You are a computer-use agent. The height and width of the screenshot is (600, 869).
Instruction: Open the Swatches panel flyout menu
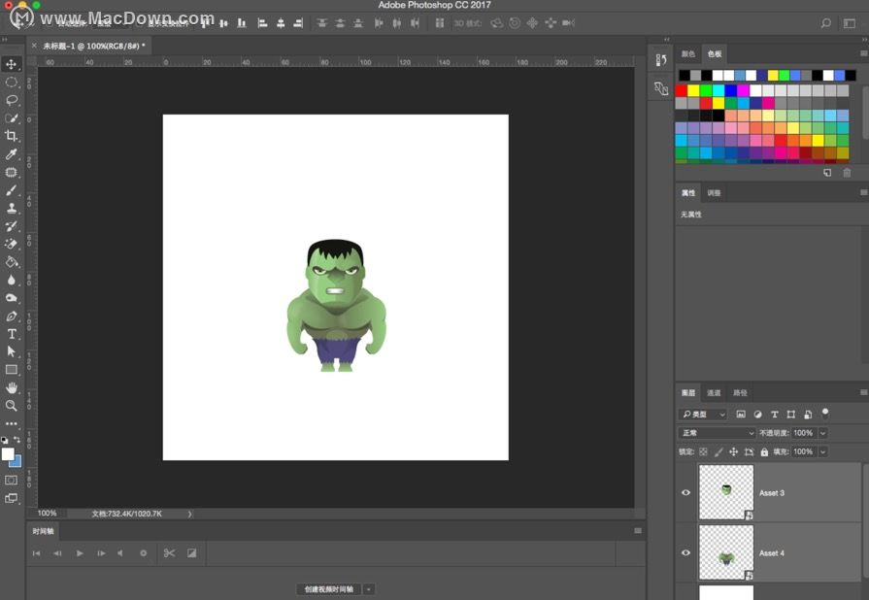tap(863, 53)
